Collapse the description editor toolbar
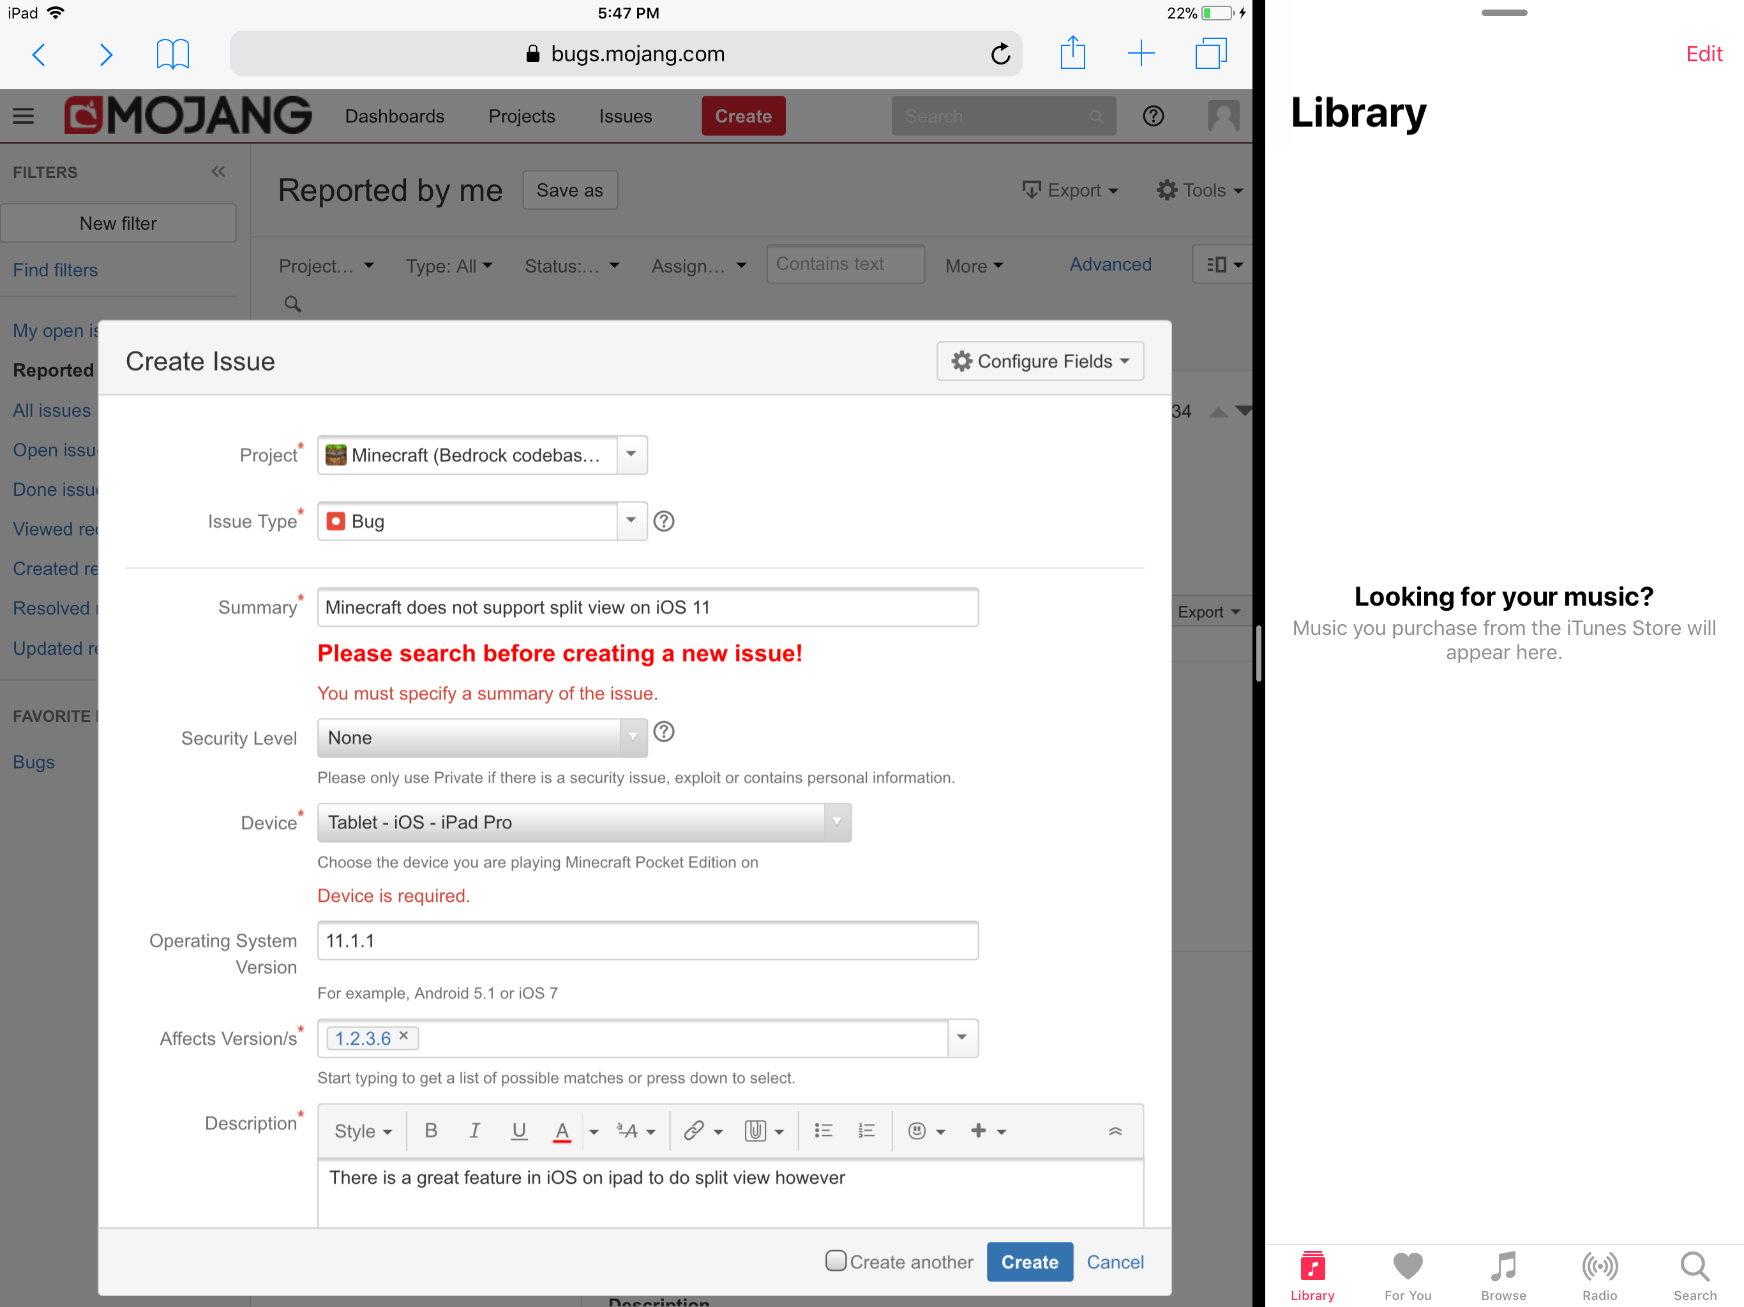 pyautogui.click(x=1115, y=1130)
